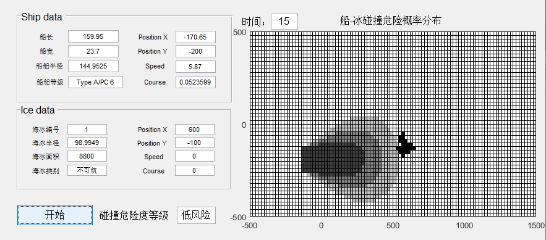Image resolution: width=546 pixels, height=240 pixels.
Task: Select the 海冰编号 field showing 1
Action: point(87,130)
